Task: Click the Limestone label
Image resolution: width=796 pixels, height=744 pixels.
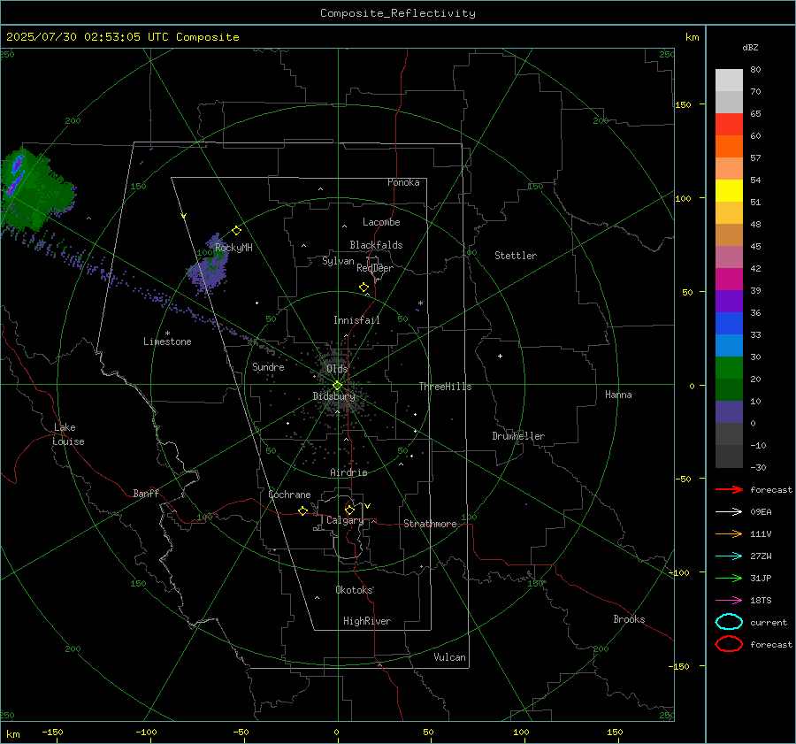Action: click(x=167, y=341)
